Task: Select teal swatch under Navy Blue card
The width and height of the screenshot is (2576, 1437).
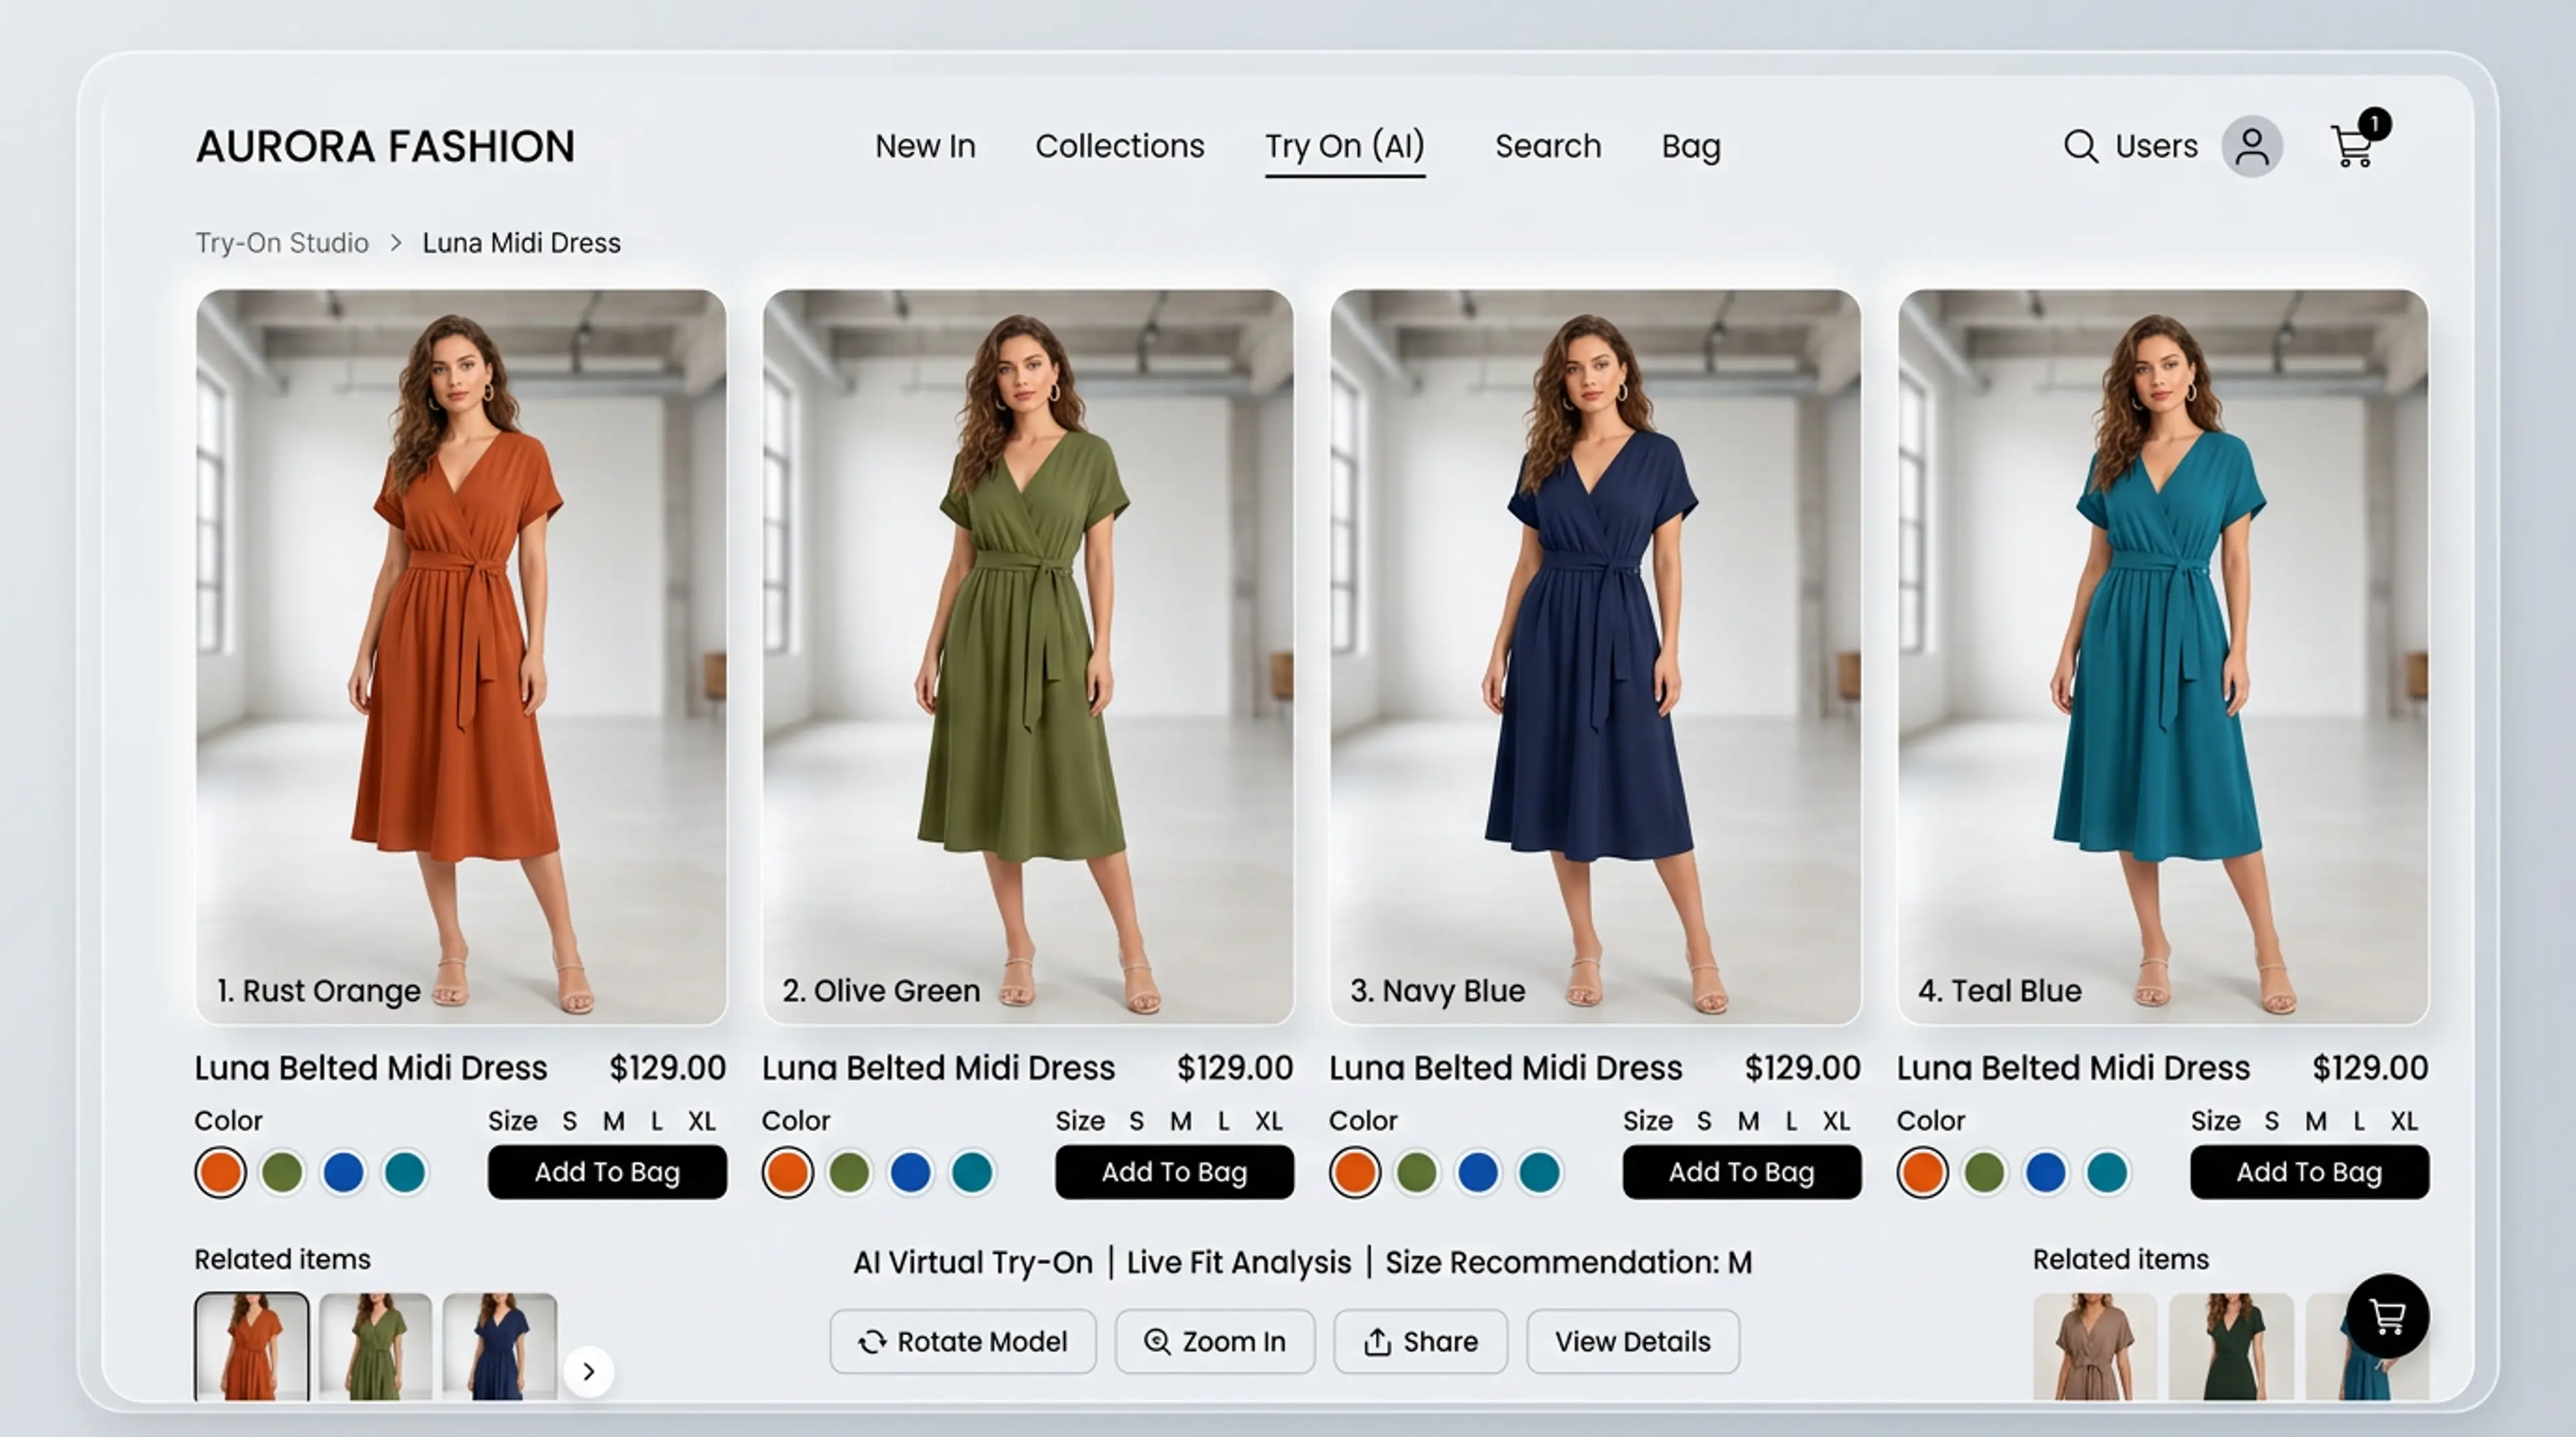Action: [1540, 1172]
